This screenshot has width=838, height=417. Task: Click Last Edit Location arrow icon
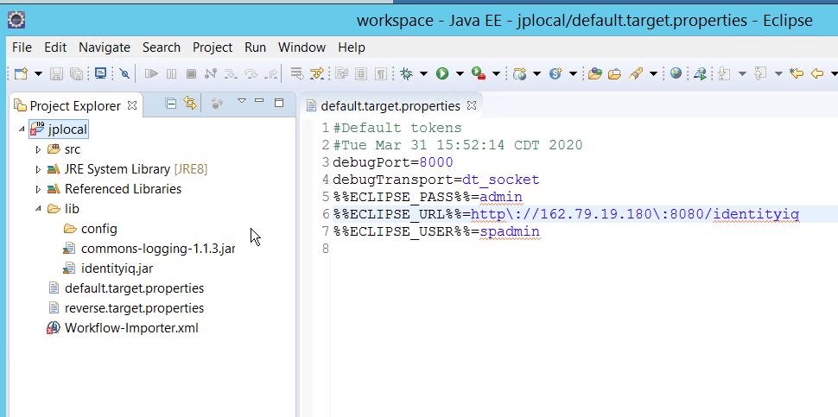[797, 73]
